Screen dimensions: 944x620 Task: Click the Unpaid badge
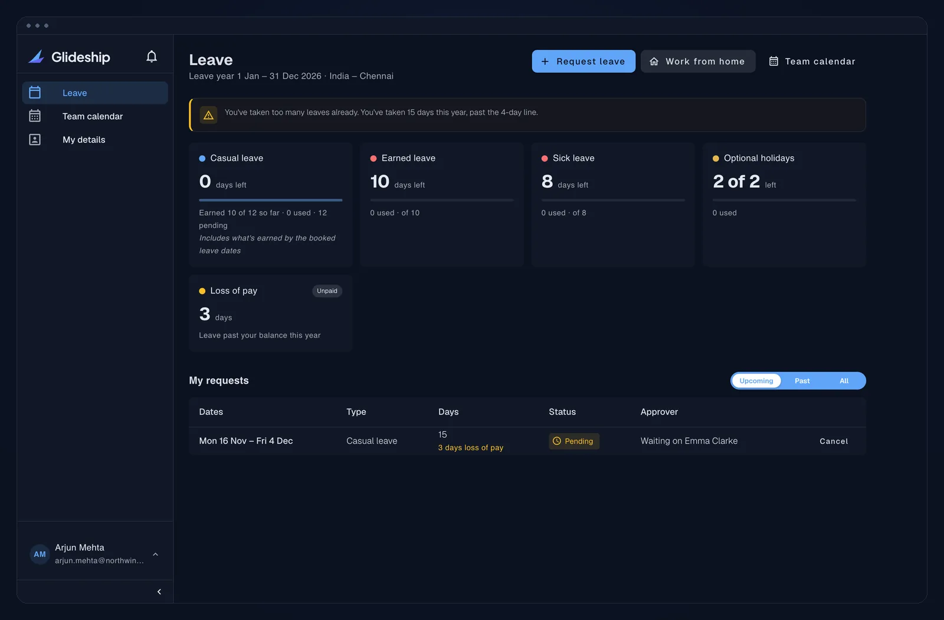[327, 291]
